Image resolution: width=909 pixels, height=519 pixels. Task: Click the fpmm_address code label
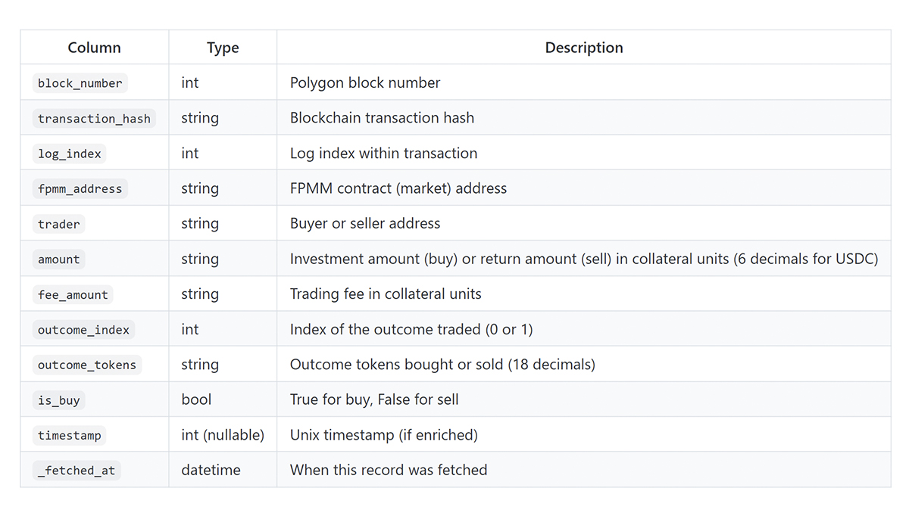tap(80, 188)
